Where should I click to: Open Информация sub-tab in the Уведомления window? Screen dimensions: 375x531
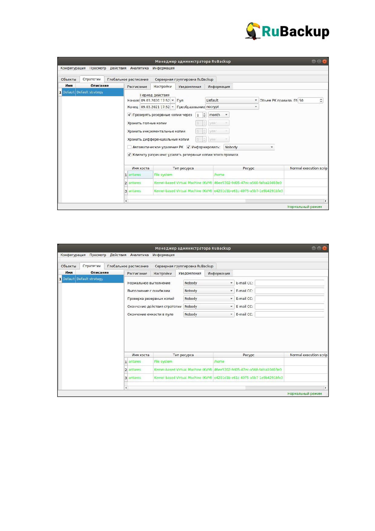pos(219,273)
